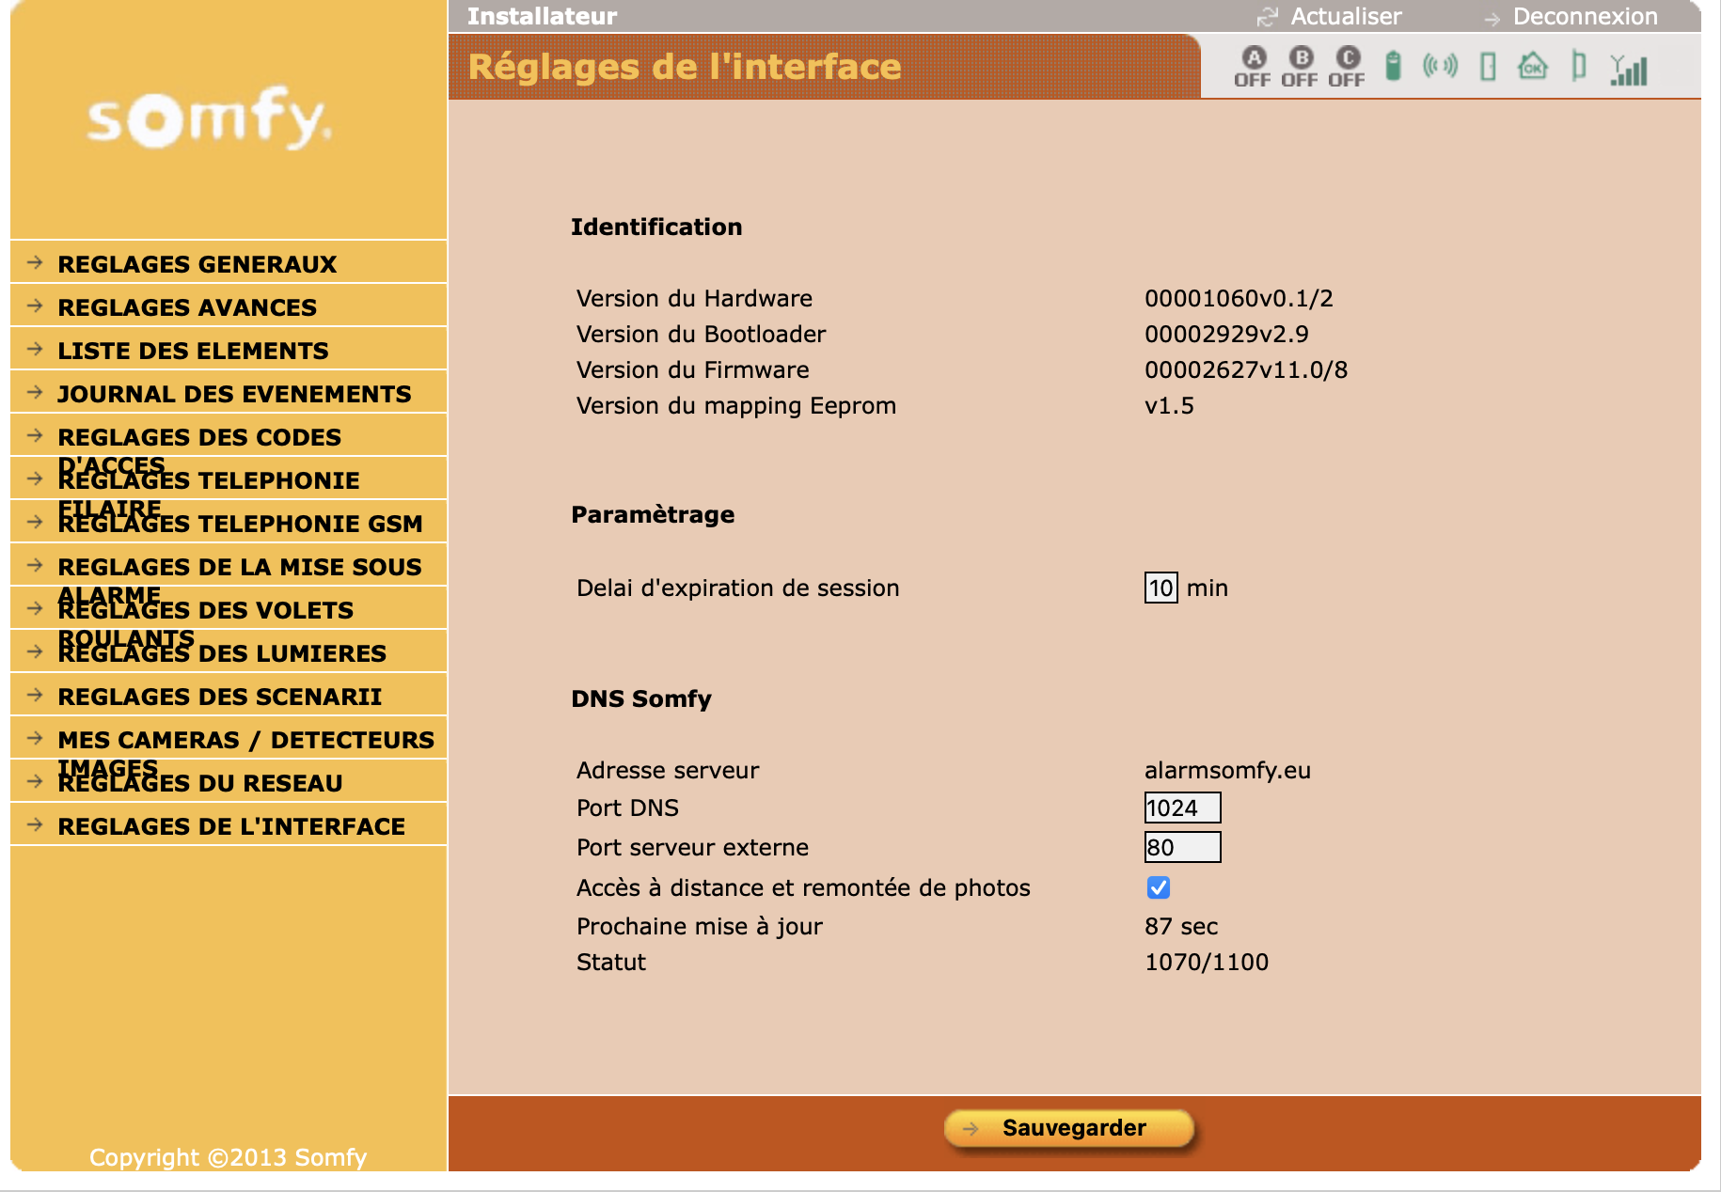The width and height of the screenshot is (1721, 1192).
Task: Click the green battery status icon
Action: (x=1394, y=67)
